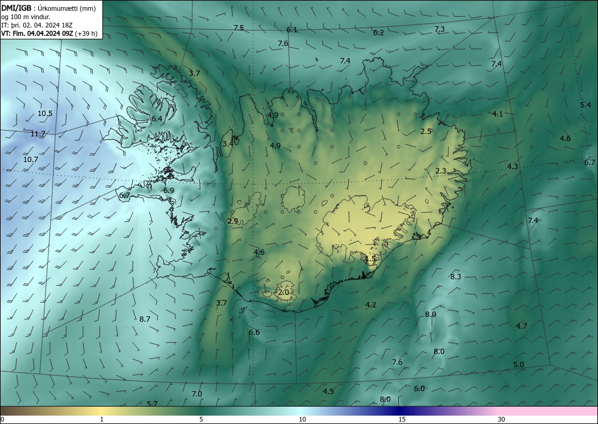Click the map value 6.0

click(419, 389)
